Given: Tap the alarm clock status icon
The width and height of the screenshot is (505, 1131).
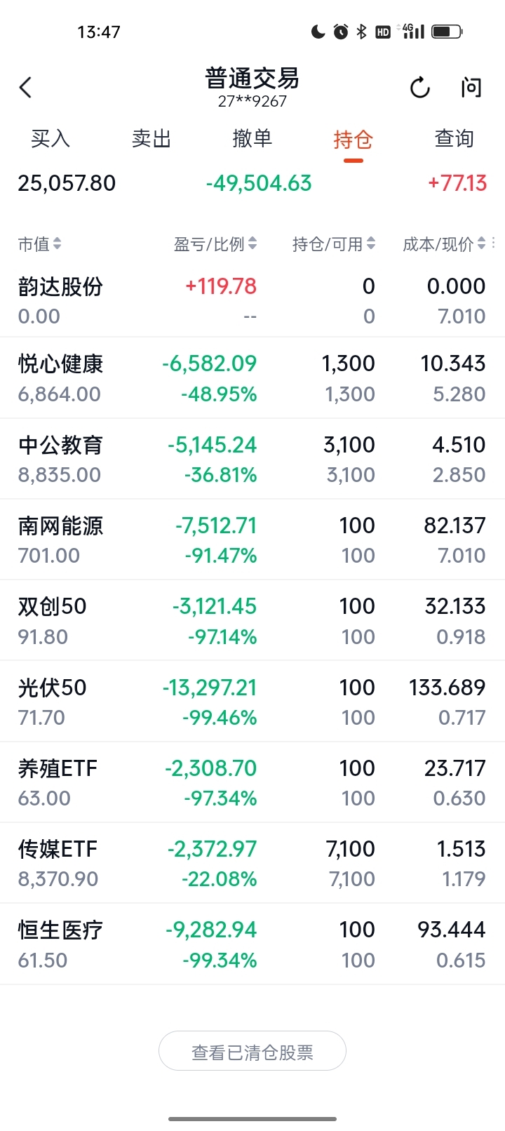Looking at the screenshot, I should tap(341, 32).
